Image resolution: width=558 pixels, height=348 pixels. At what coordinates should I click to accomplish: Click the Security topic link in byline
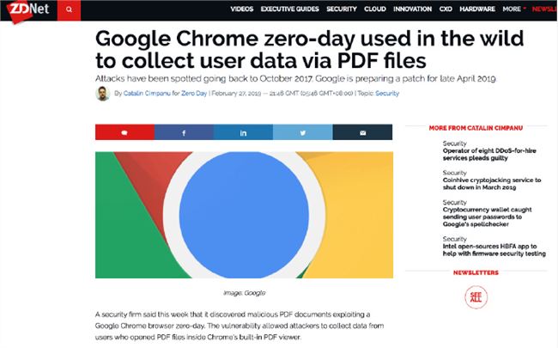pyautogui.click(x=387, y=94)
